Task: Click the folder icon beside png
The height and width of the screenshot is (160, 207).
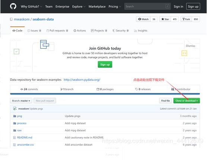Action: [15, 116]
